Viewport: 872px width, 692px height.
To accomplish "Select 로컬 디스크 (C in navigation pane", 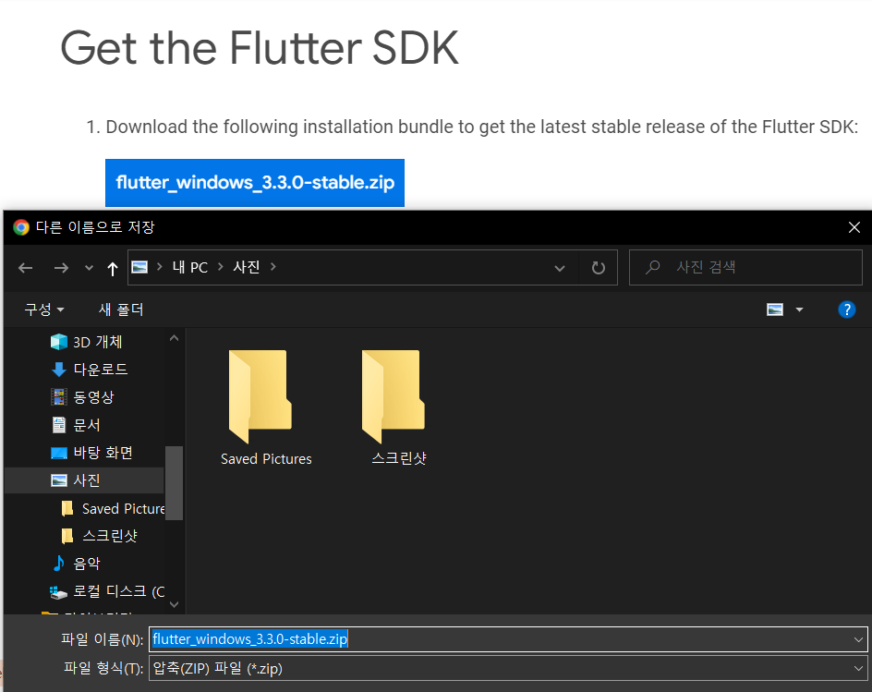I will 107,591.
